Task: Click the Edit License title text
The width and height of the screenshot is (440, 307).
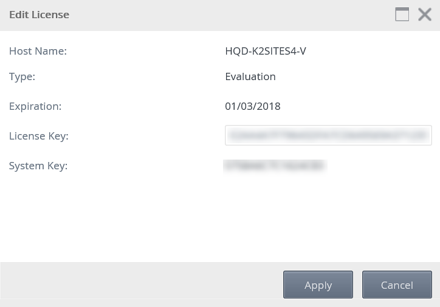Action: 39,15
